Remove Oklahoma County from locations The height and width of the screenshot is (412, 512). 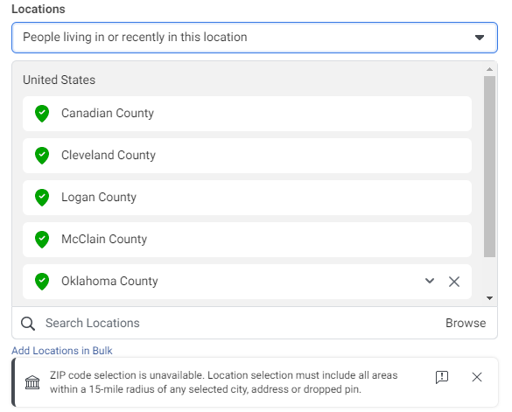tap(454, 282)
